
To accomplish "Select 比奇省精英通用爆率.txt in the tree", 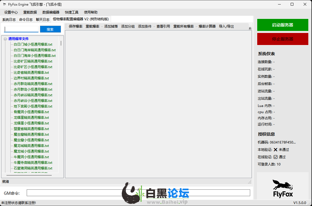I will (31, 73).
